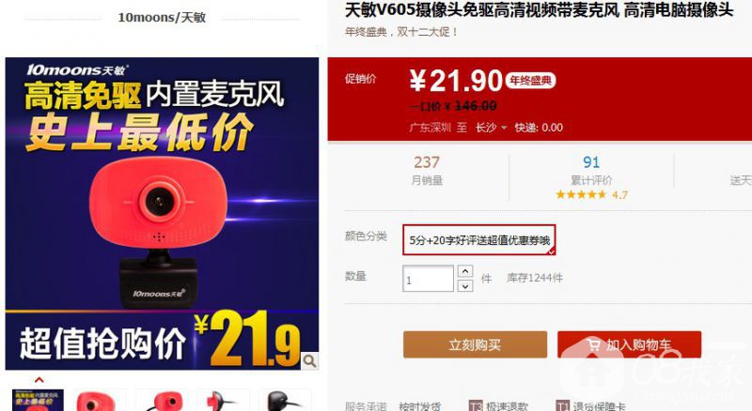Click the up arrow above thumbnails
The height and width of the screenshot is (411, 752).
click(x=39, y=380)
